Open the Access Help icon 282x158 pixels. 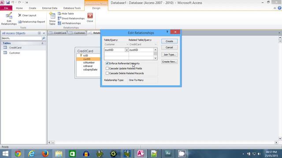pos(279,8)
